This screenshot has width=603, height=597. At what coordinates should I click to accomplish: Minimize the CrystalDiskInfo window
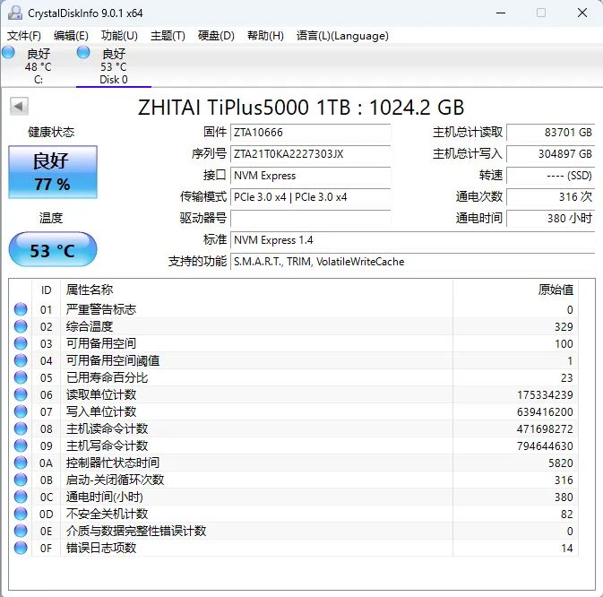click(501, 13)
